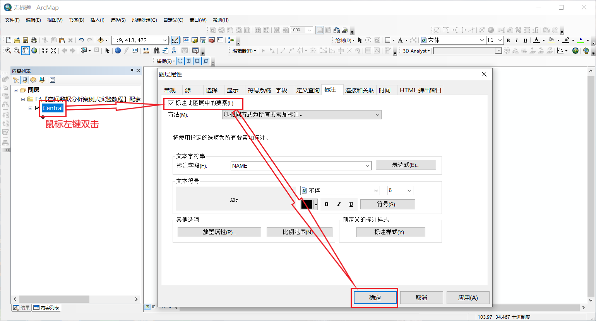Open label font 宋体 dropdown in dialog

(x=376, y=190)
